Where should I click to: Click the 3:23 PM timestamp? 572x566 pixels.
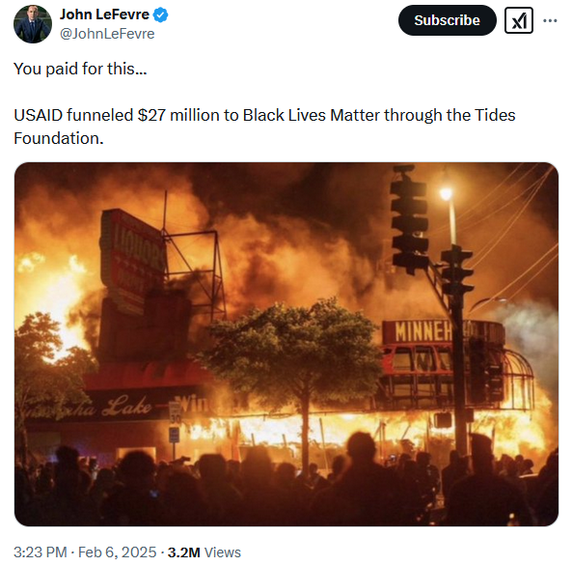point(41,552)
